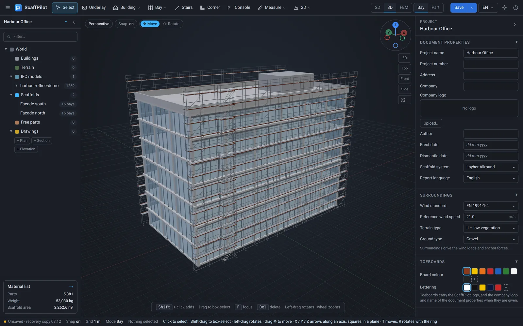Toggle the light/dark theme icon
The width and height of the screenshot is (523, 326).
(504, 7)
